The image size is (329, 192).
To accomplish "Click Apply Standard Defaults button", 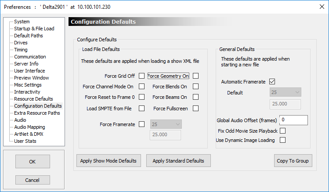I will (x=178, y=161).
